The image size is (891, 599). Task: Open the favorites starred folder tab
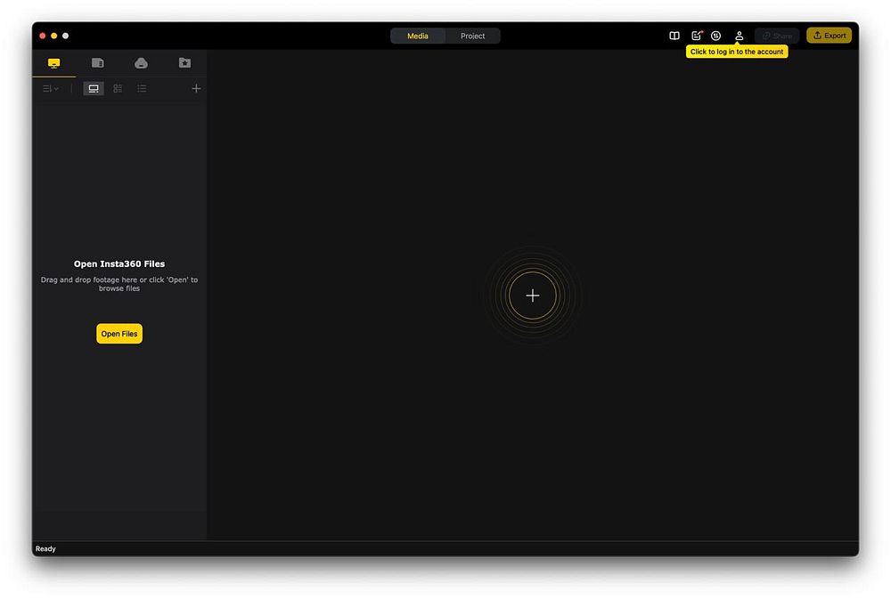tap(184, 62)
